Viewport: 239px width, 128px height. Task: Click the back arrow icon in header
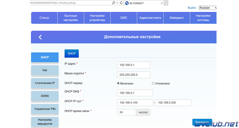(40, 37)
